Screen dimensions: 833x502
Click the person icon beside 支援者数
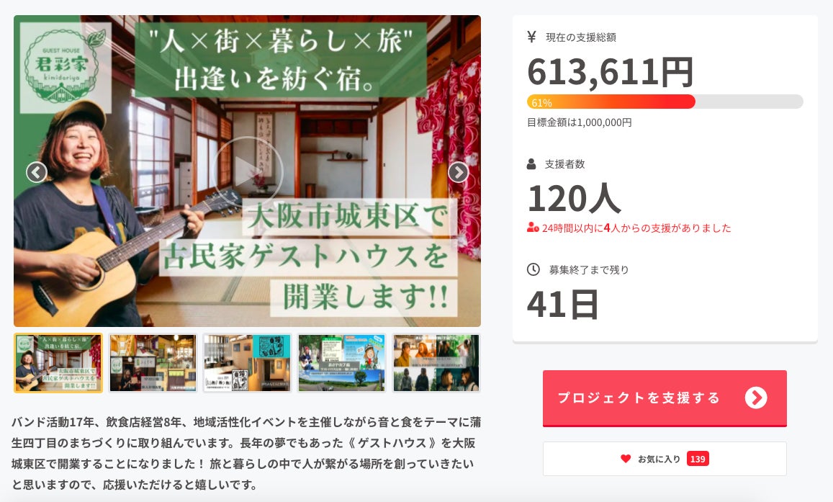pyautogui.click(x=532, y=164)
